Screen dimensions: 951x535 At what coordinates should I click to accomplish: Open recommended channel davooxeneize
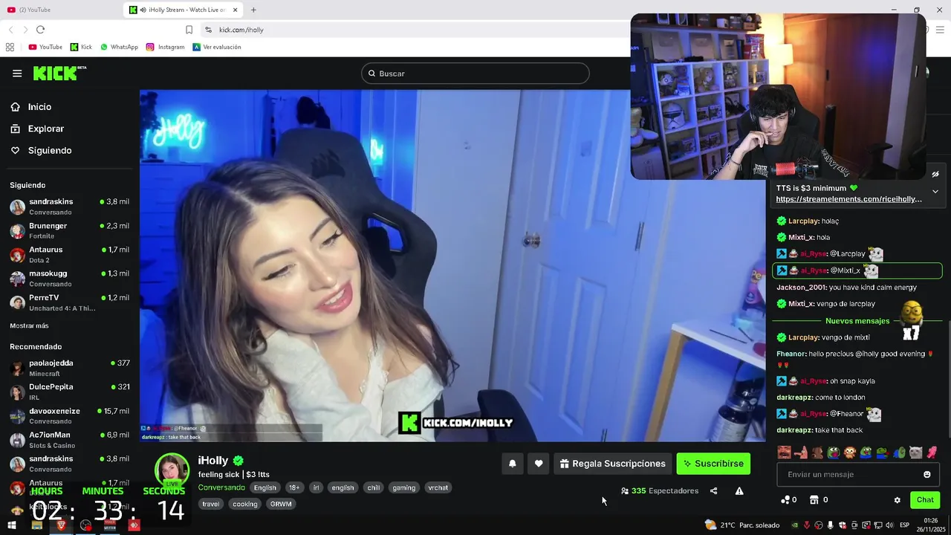tap(70, 416)
